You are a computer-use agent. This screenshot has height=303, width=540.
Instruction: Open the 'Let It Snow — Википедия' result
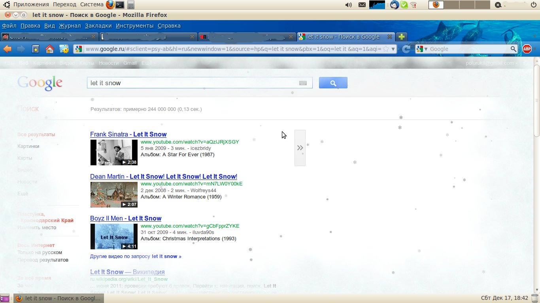tap(127, 272)
